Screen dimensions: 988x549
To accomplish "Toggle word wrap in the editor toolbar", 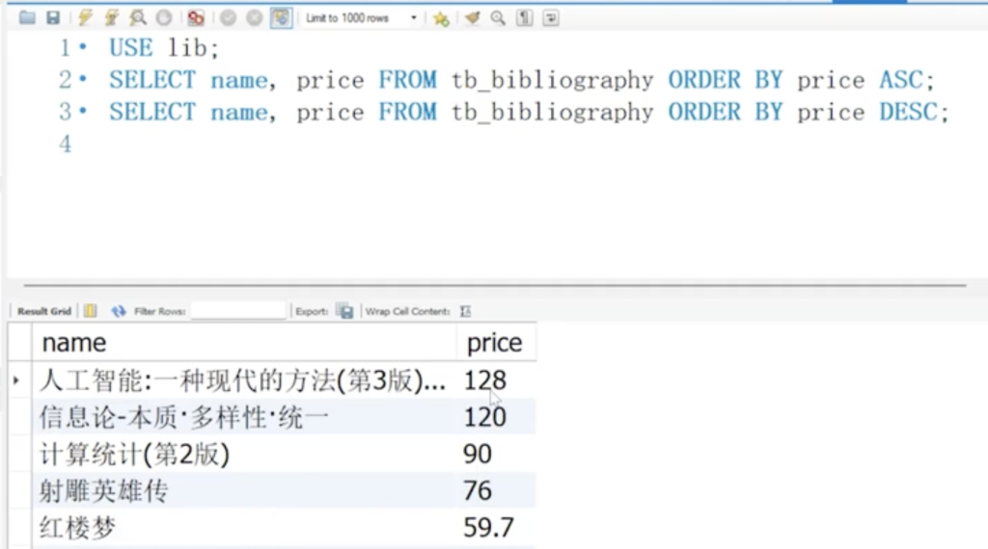I will 550,17.
